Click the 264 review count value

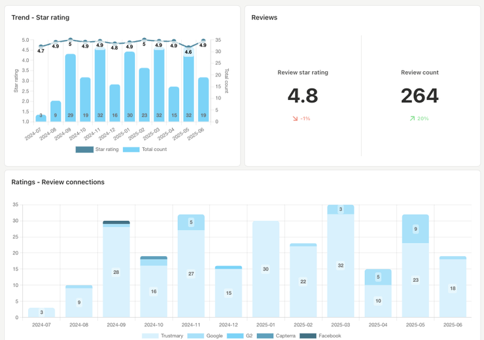tap(420, 95)
